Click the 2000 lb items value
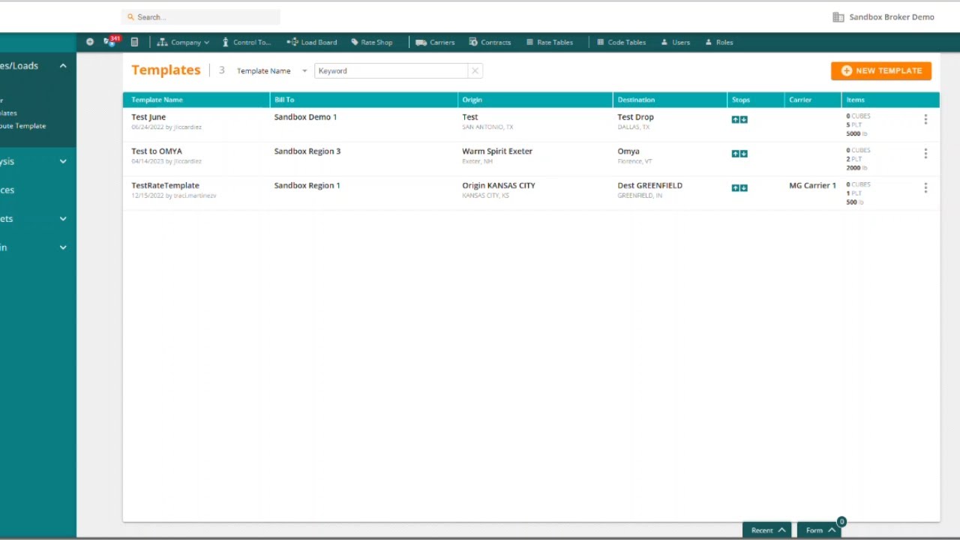Screen dimensions: 960x540 [x=856, y=168]
